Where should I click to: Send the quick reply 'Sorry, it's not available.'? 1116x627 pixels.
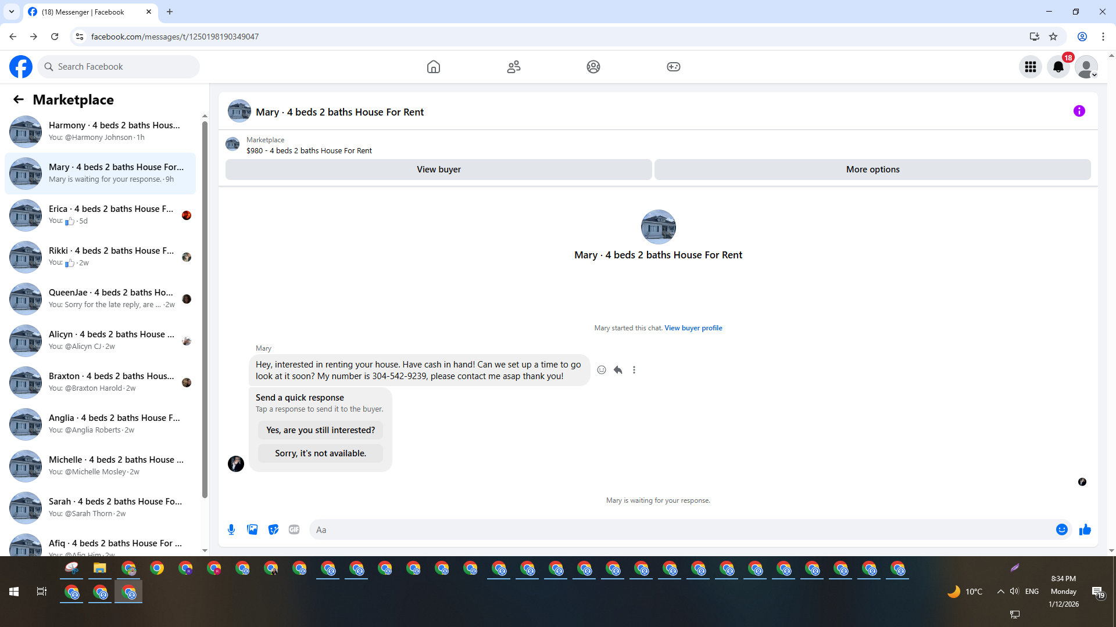pyautogui.click(x=320, y=453)
